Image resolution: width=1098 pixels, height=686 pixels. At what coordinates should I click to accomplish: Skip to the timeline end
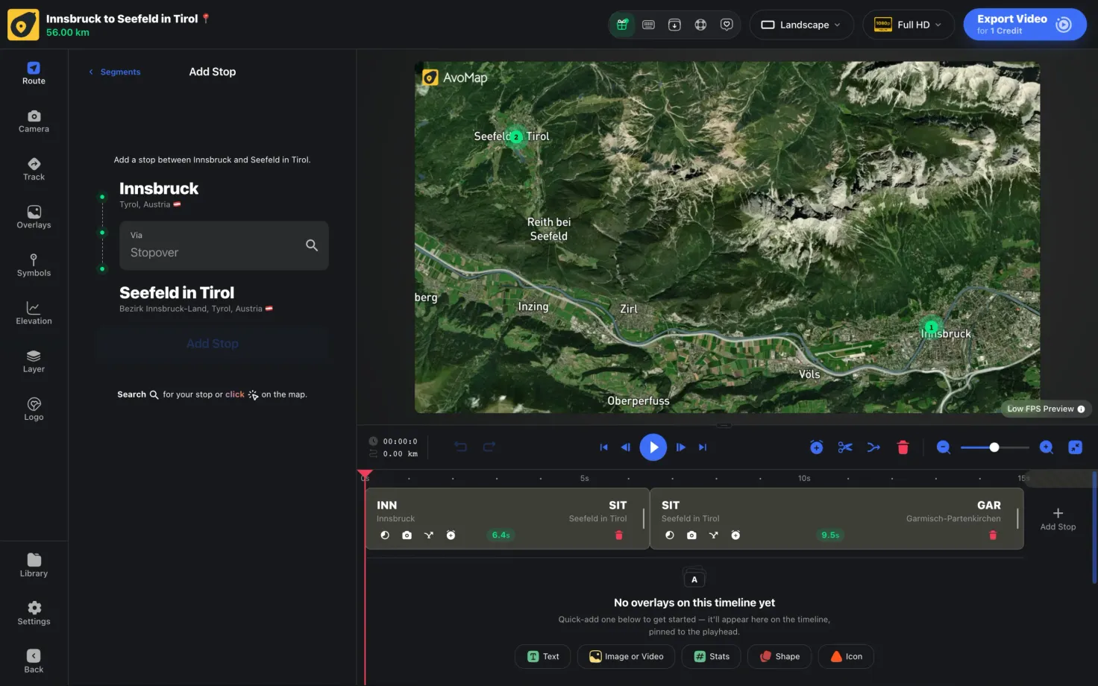coord(702,447)
